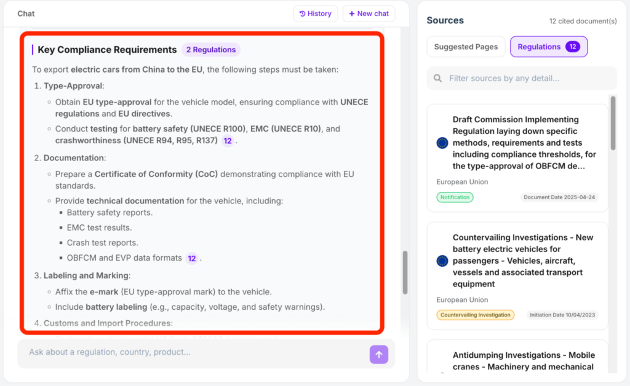Click the 12 count badge in Regulations tab

(573, 47)
